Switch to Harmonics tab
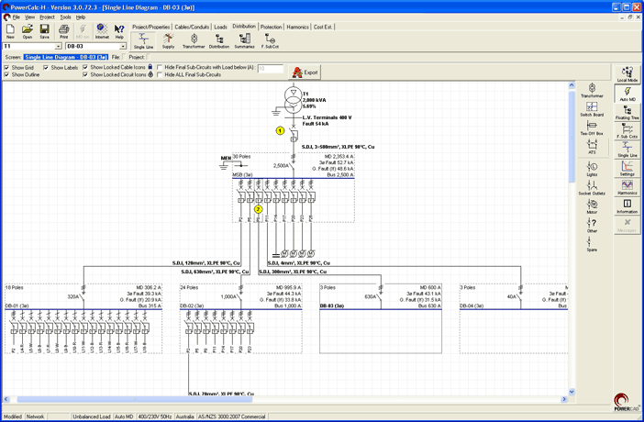Screen dimensions: 644x422 click(298, 27)
